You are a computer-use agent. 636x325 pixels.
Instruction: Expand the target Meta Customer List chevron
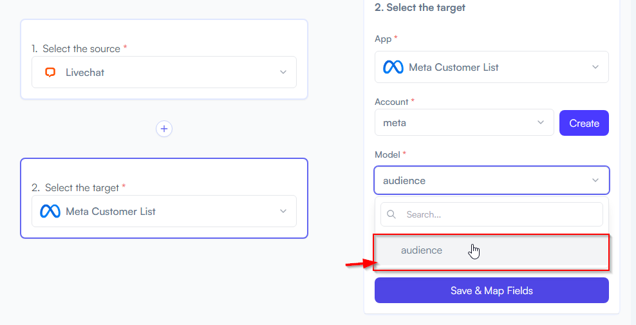(x=283, y=211)
